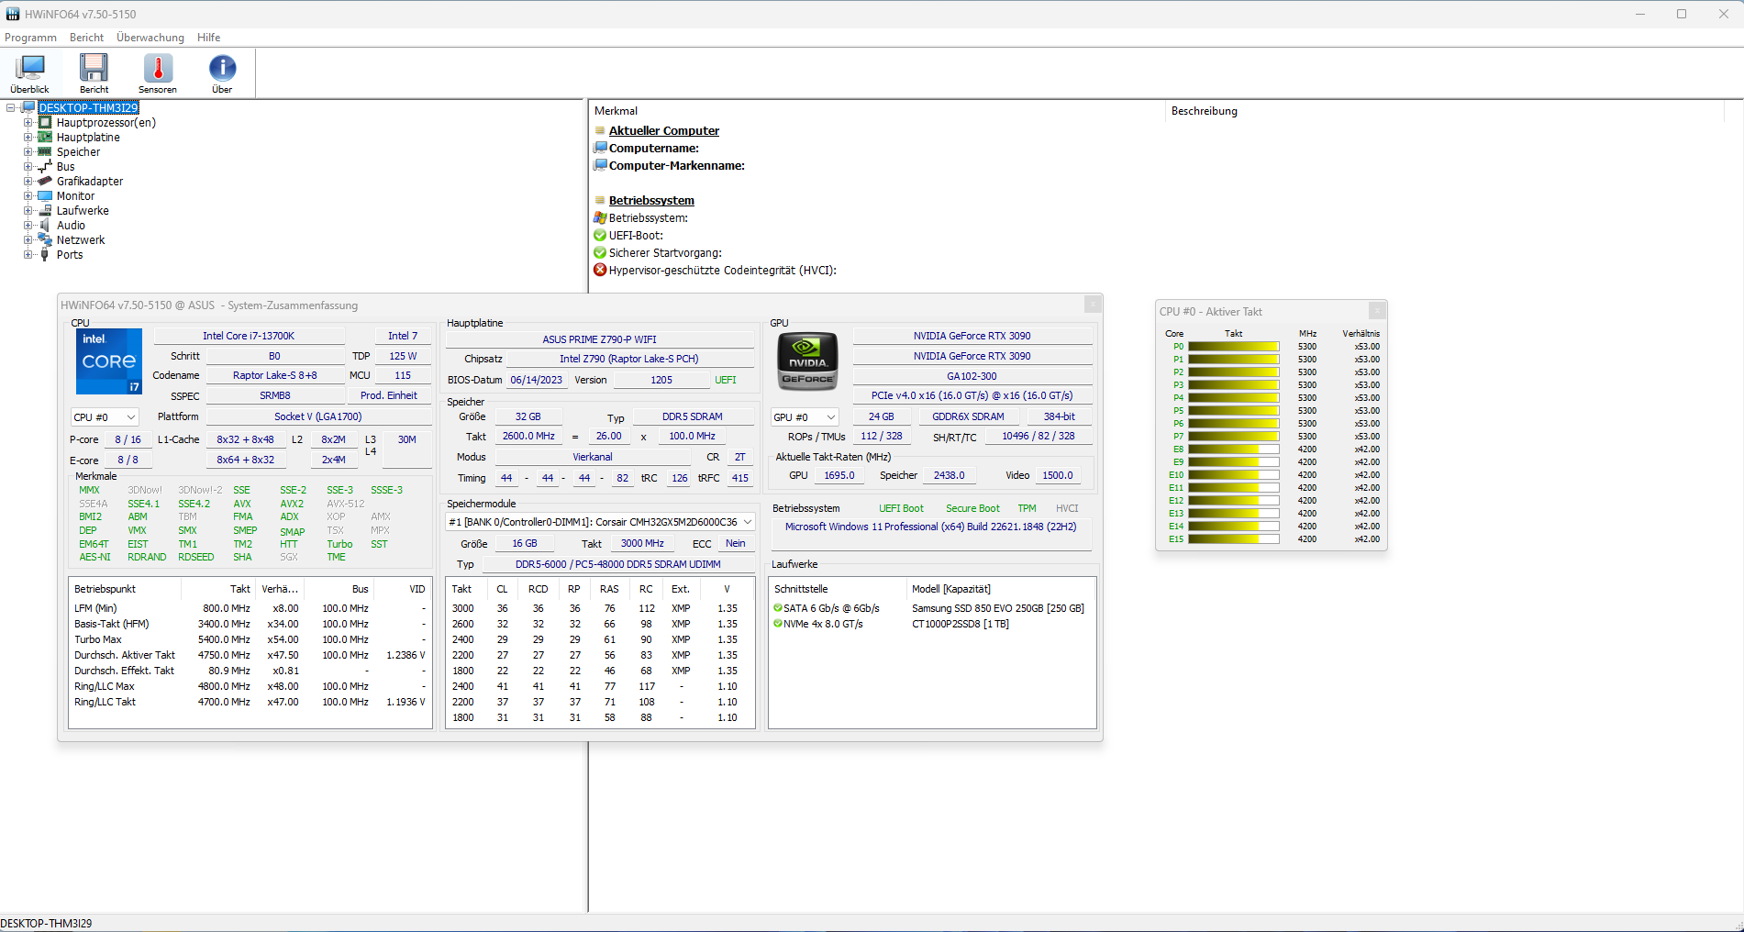Click the ASUS PRIME Z790-P WIFI field

coord(599,339)
